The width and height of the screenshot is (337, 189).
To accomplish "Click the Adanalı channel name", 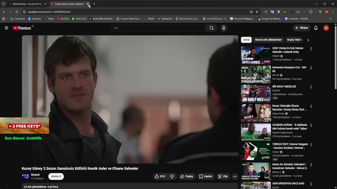I will click(x=276, y=56).
